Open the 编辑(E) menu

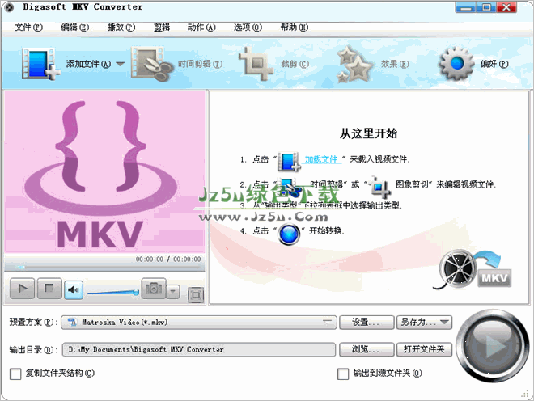(75, 27)
